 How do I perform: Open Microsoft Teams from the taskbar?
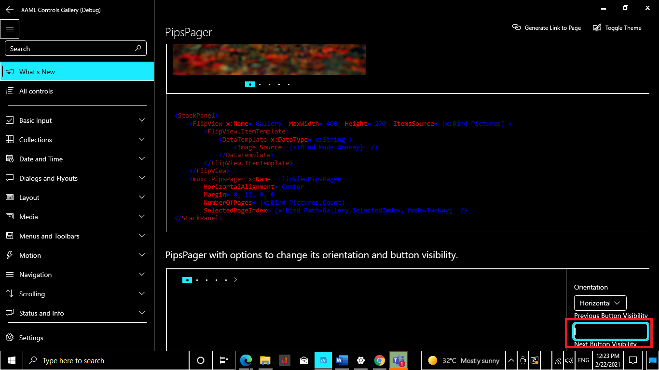(x=398, y=360)
